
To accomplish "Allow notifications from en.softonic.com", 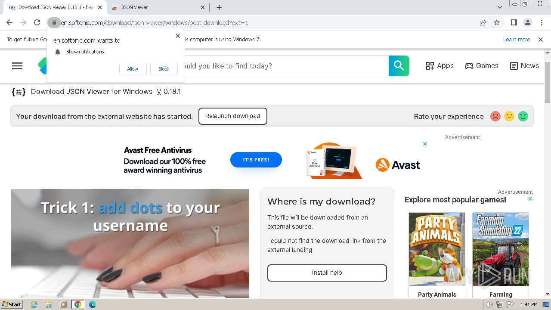I will [x=133, y=69].
